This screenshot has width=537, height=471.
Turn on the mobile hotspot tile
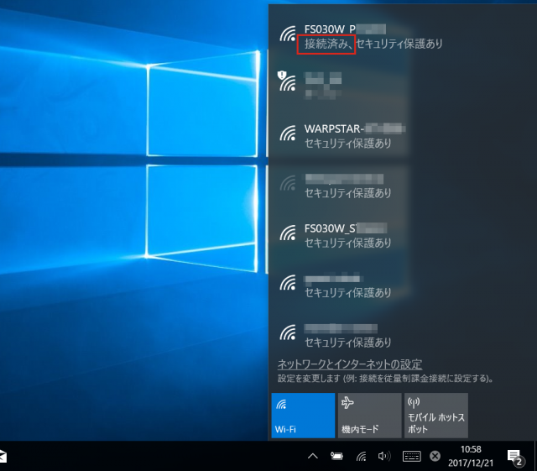pos(435,415)
